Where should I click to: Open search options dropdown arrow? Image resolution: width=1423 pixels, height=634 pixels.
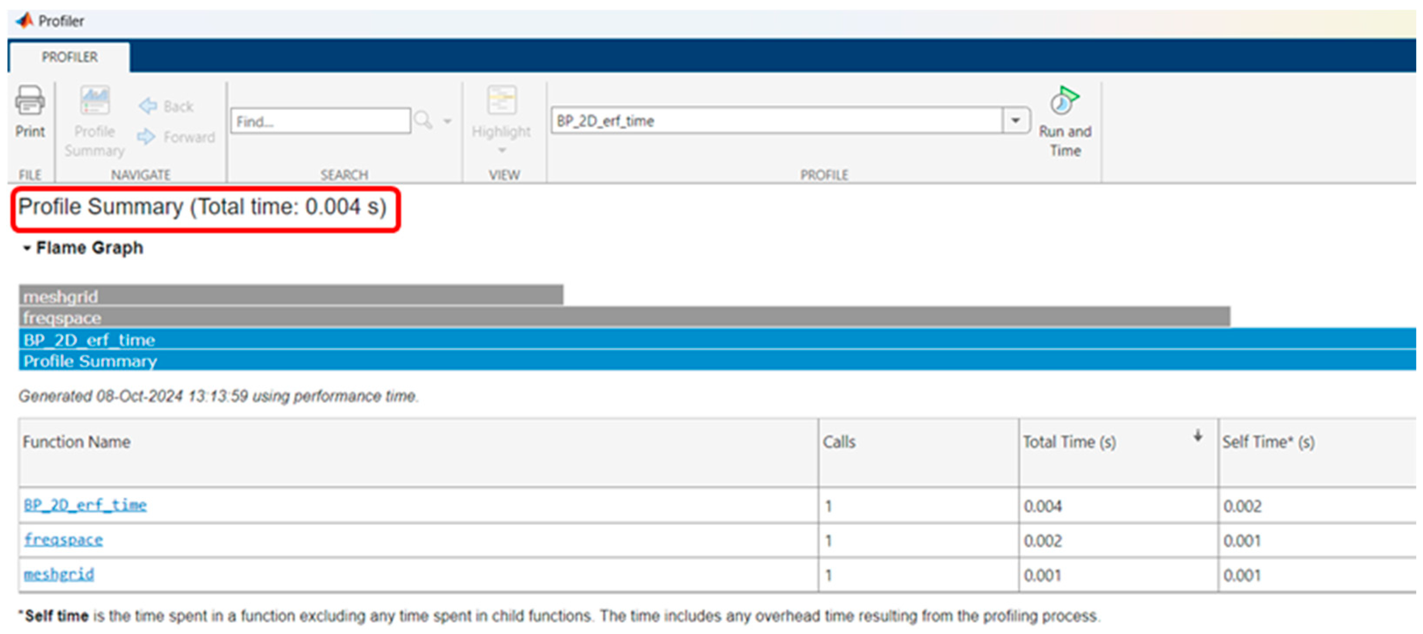click(448, 120)
